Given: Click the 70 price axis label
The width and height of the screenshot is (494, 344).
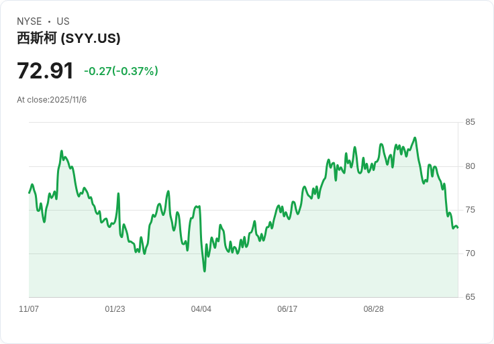Looking at the screenshot, I should 470,253.
